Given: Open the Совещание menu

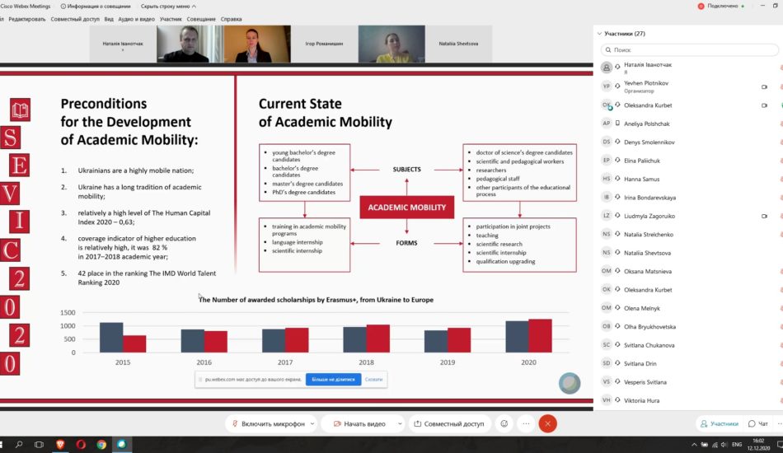Looking at the screenshot, I should coord(201,18).
